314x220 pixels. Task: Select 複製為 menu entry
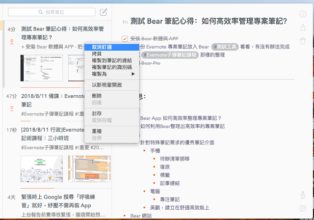112,74
